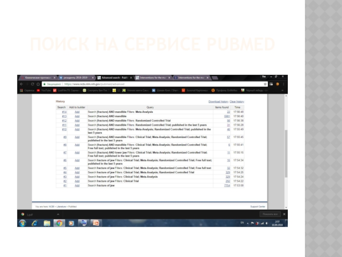Image resolution: width=342 pixels, height=257 pixels.
Task: Open the taskbar clock showing 2:57
Action: pos(277,223)
